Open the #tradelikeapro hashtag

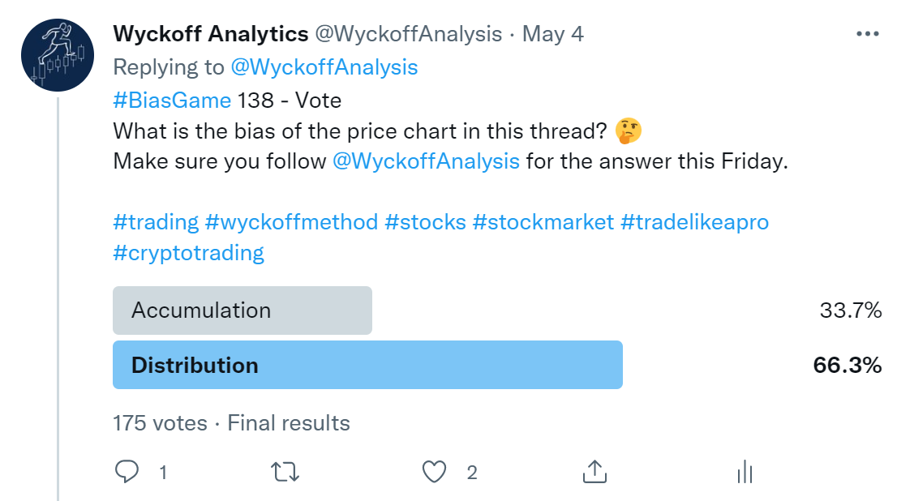pyautogui.click(x=694, y=222)
